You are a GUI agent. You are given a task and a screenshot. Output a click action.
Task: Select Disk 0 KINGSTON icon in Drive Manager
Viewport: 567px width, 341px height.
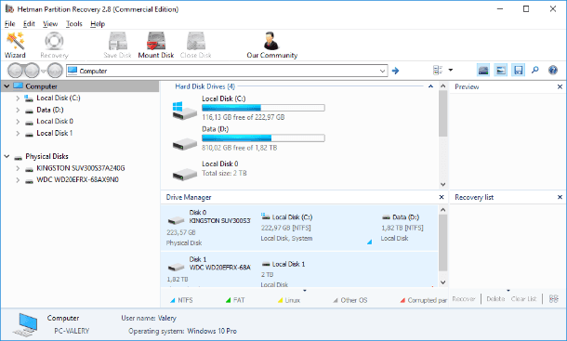[x=176, y=220]
